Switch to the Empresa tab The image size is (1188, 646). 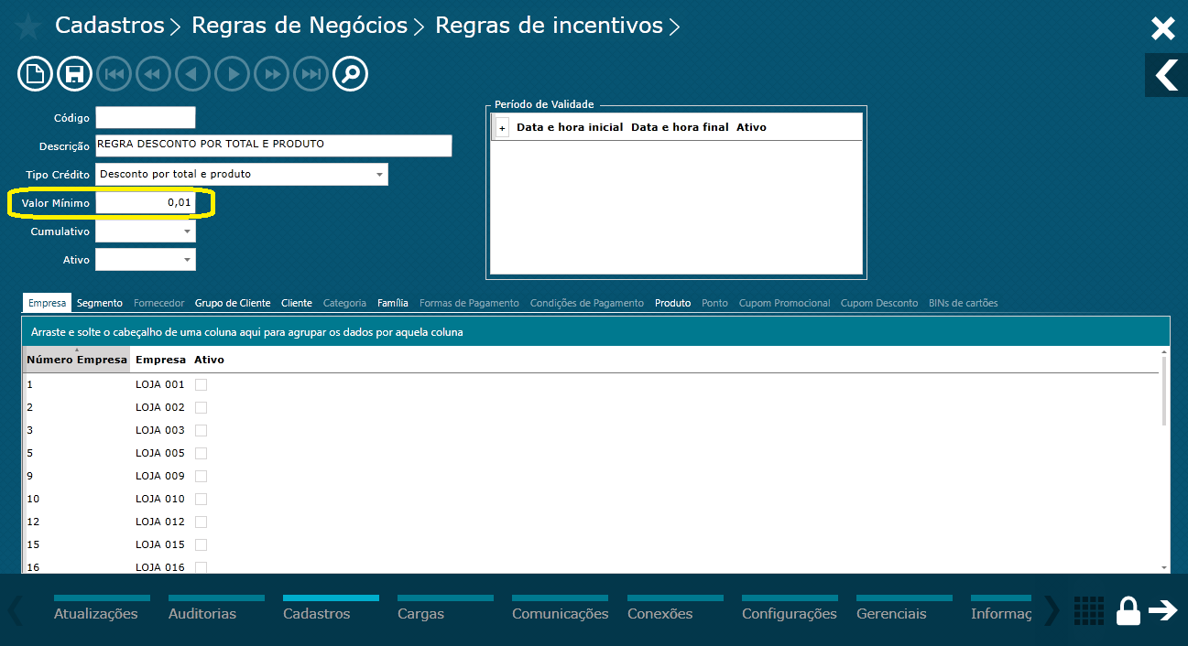tap(47, 303)
